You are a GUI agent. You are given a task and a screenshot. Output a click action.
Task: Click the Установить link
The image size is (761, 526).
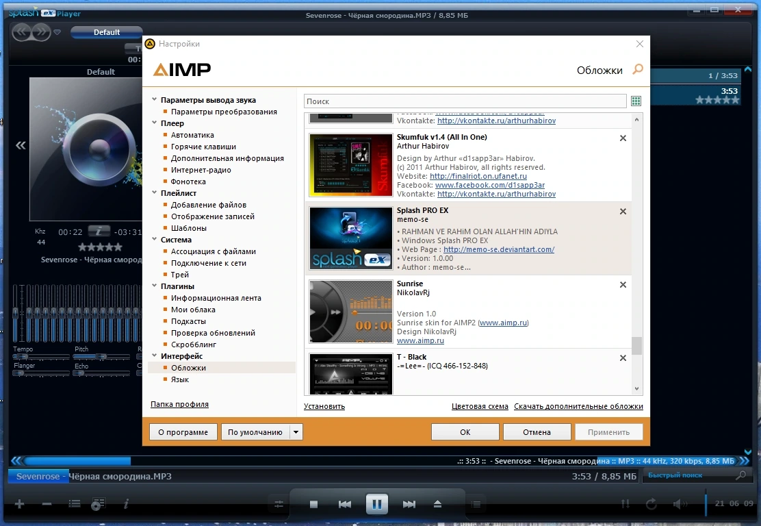(324, 407)
